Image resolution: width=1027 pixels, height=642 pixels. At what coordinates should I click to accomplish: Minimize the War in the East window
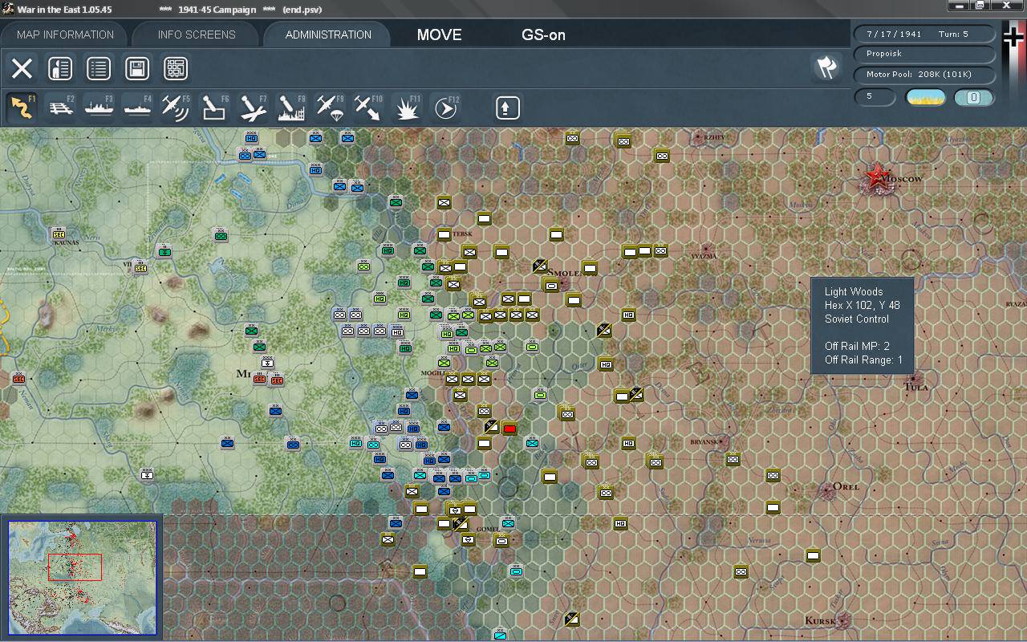[x=958, y=7]
